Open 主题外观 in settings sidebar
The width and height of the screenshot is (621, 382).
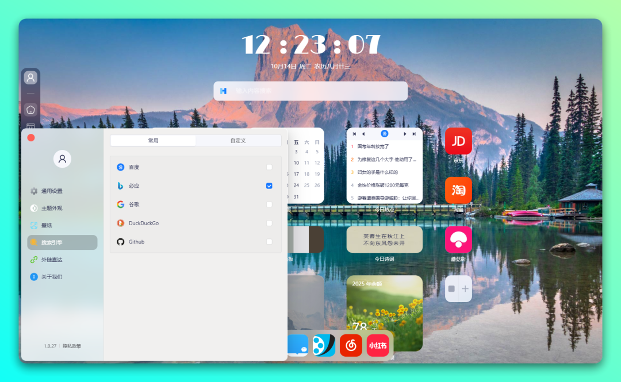pos(52,208)
